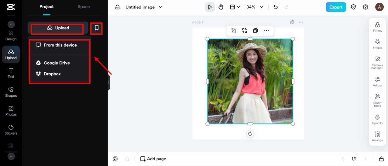Screen dimensions: 388x166
Task: Click the CapCut logo icon
Action: click(x=11, y=7)
